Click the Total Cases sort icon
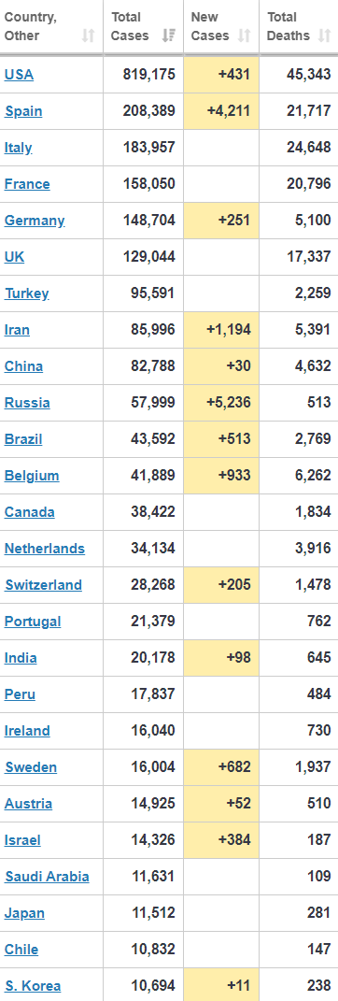 (x=168, y=36)
